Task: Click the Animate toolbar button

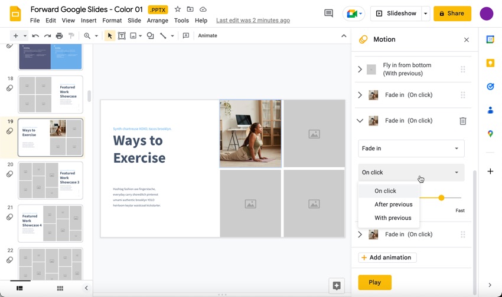Action: tap(207, 36)
